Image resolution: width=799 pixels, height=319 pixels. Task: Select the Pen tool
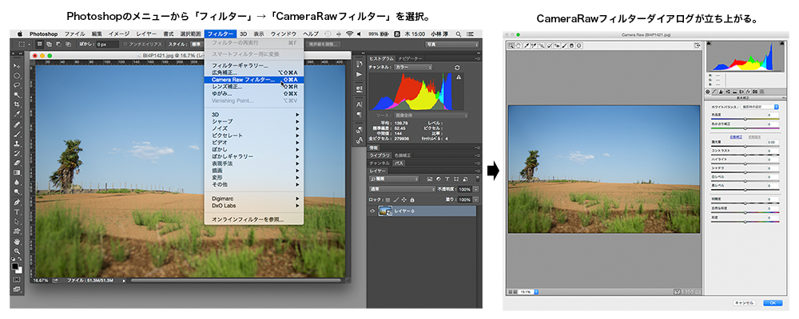pos(16,202)
